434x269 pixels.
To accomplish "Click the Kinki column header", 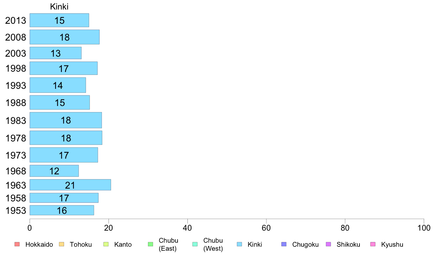I will (59, 7).
